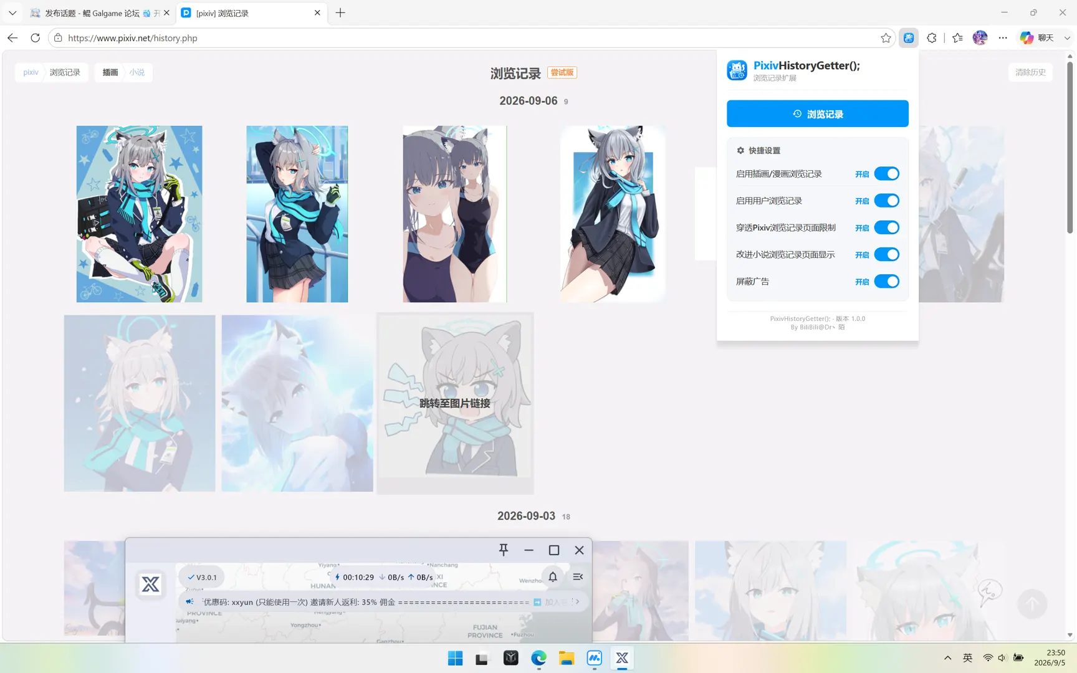
Task: Open the blue chart app on taskbar
Action: tap(595, 658)
